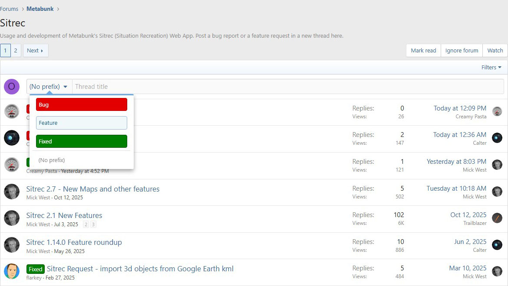Viewport: 508px width, 286px height.
Task: Click Mick West avatar beside Sitrec 1.14.0 thread
Action: (12, 245)
